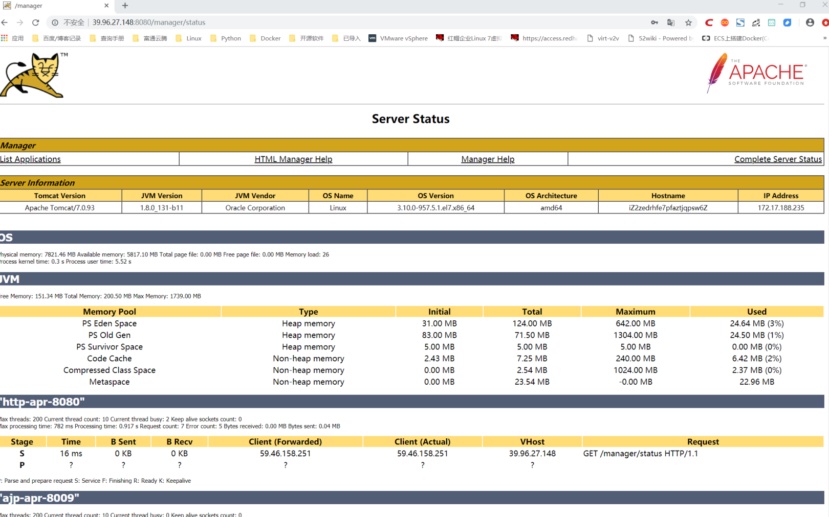Click the 'PS Survivor Space' memory pool row

coord(412,347)
